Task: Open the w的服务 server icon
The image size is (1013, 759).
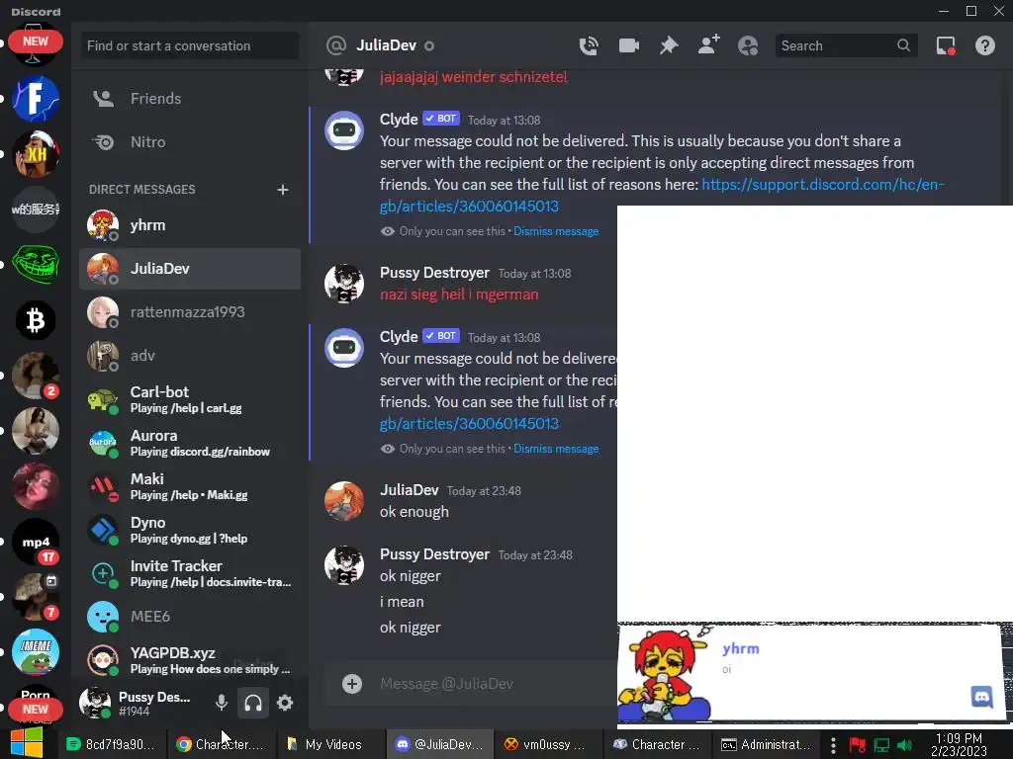Action: click(x=36, y=210)
